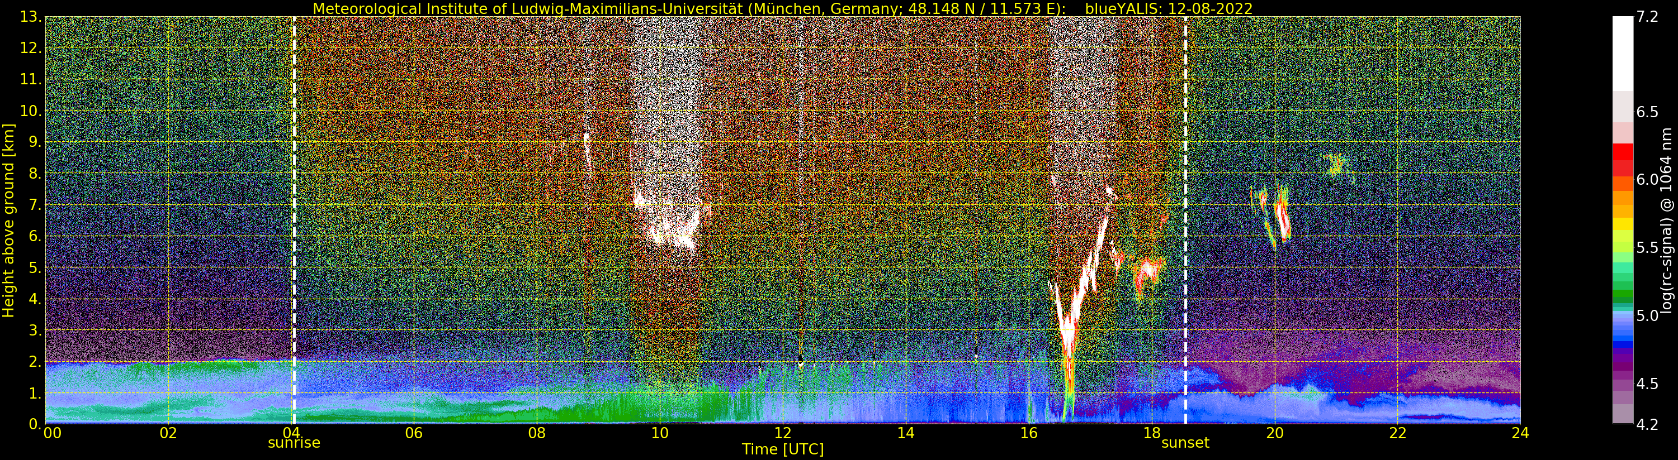
Task: Click the '6.5' colorbar value
Action: tap(1646, 112)
